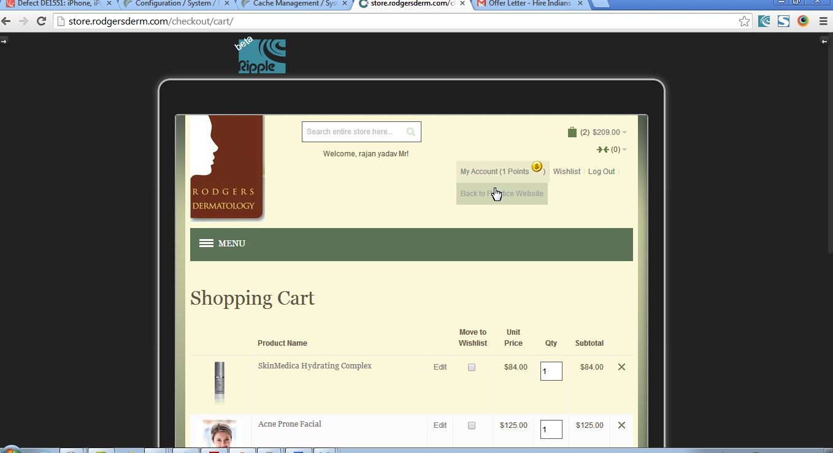Open a new browser tab
Viewport: 833px width, 453px height.
[600, 3]
